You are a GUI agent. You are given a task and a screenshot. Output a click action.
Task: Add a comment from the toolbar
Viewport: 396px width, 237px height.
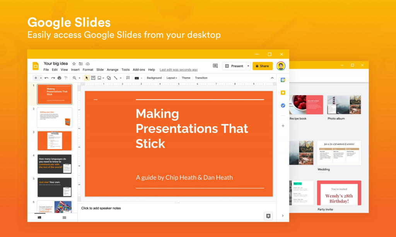[x=128, y=78]
